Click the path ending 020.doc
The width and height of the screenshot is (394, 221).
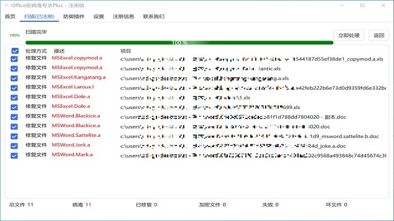click(x=225, y=127)
